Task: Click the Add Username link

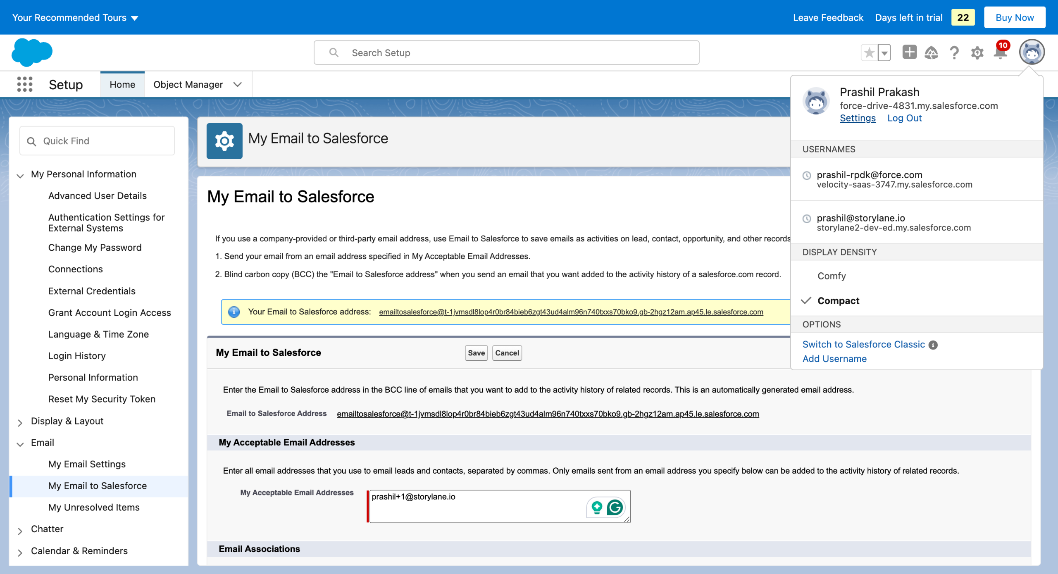Action: pyautogui.click(x=834, y=359)
